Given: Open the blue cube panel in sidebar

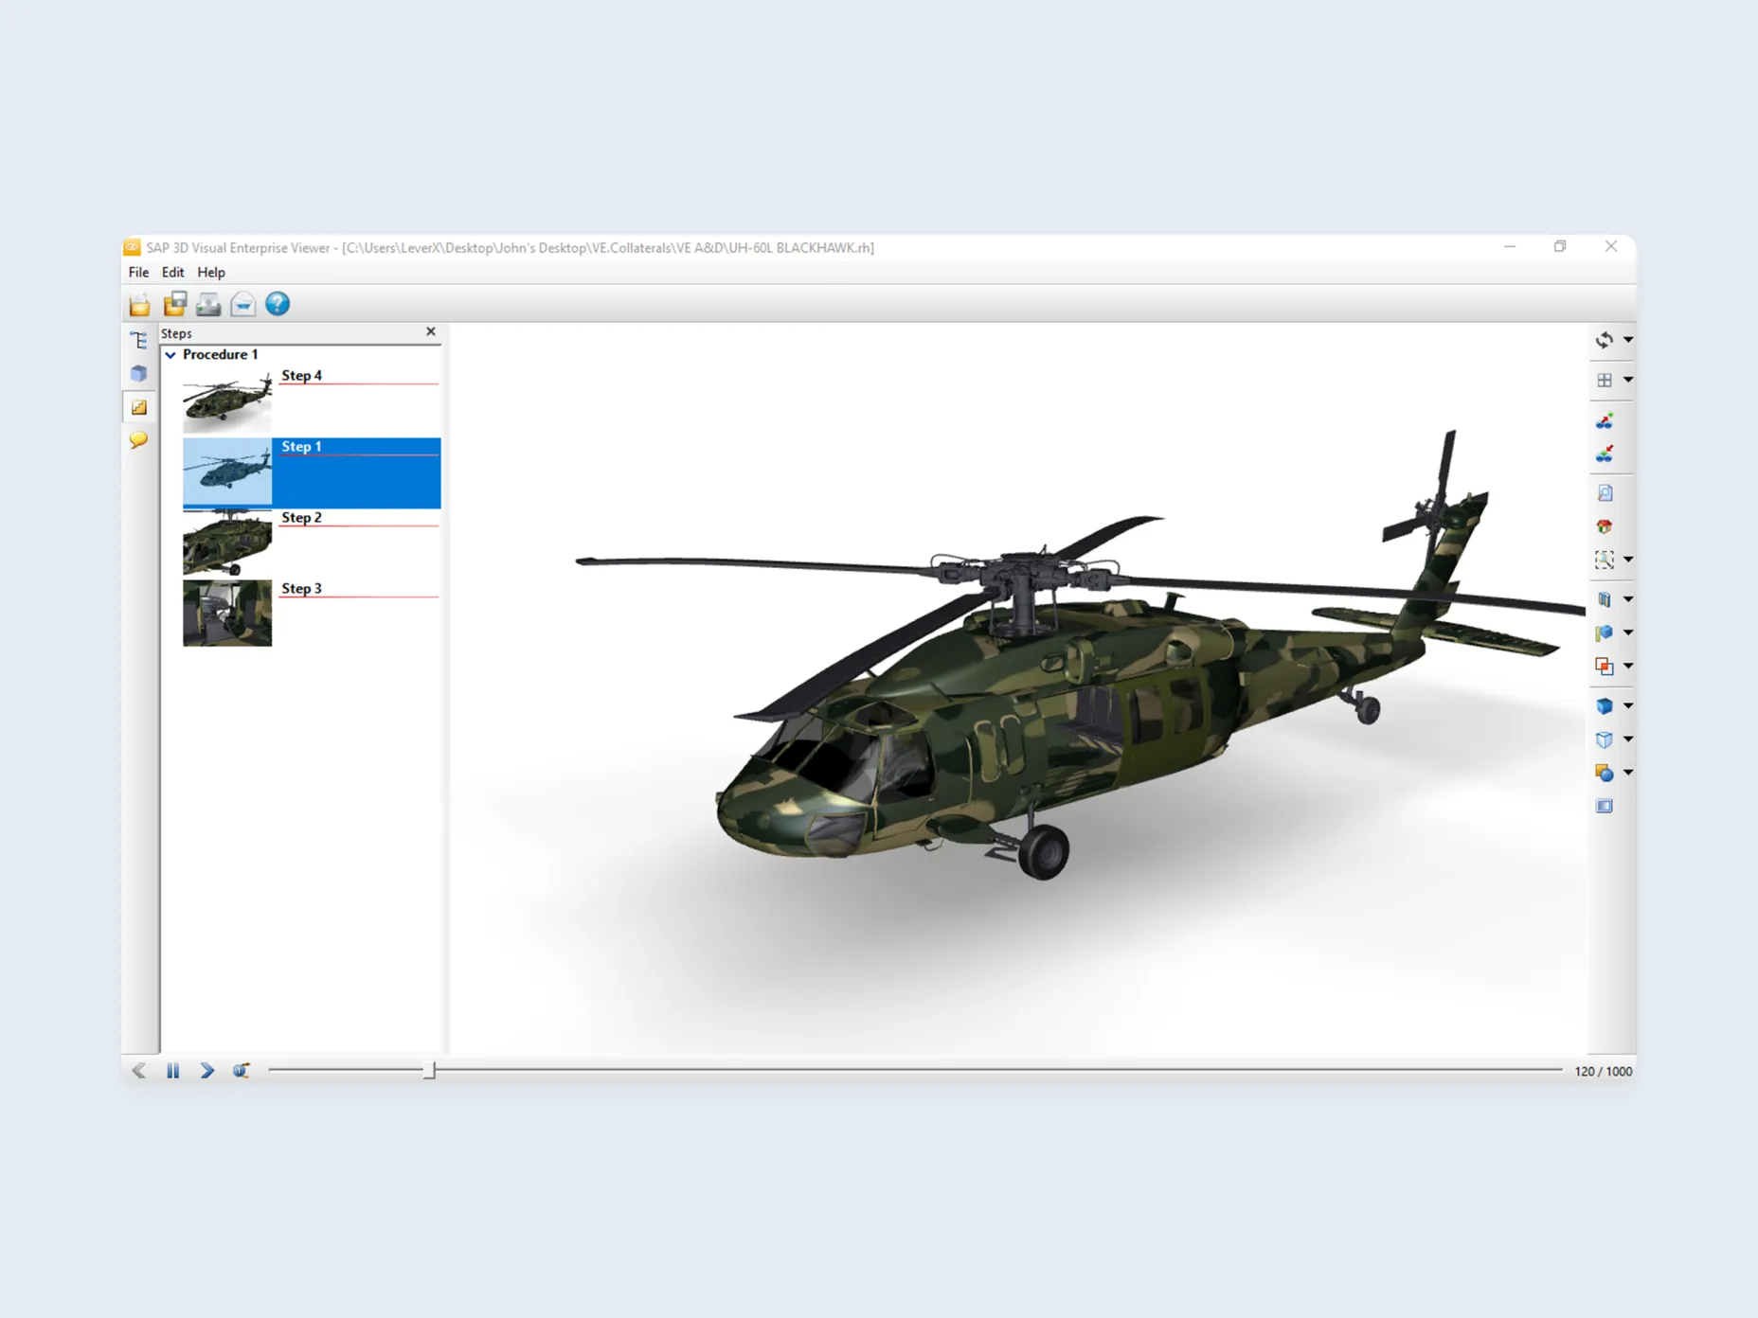Looking at the screenshot, I should click(x=139, y=373).
